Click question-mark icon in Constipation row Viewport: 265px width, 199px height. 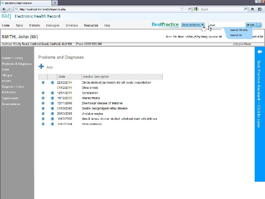coord(52,93)
